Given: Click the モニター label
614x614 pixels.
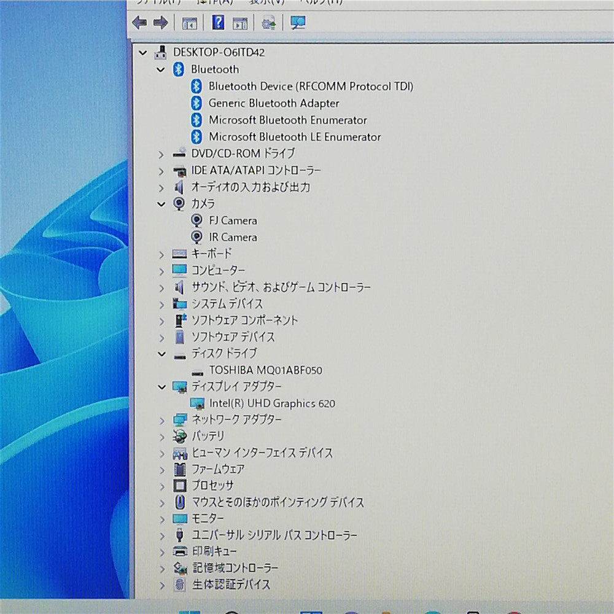Looking at the screenshot, I should pyautogui.click(x=208, y=519).
